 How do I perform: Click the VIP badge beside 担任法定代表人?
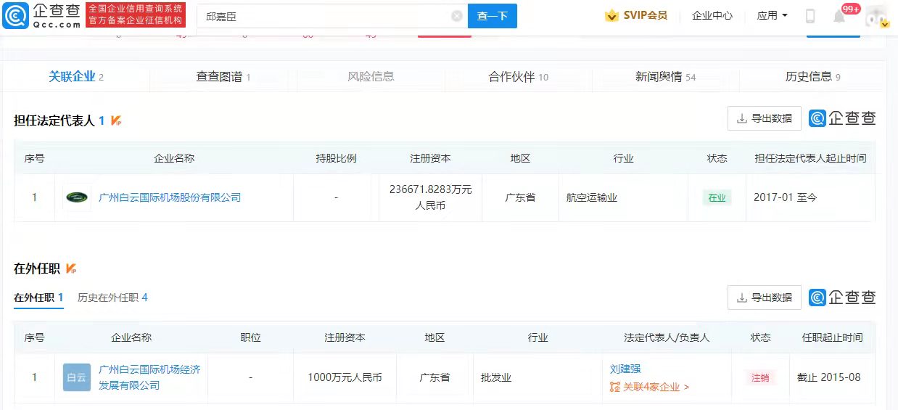click(116, 120)
